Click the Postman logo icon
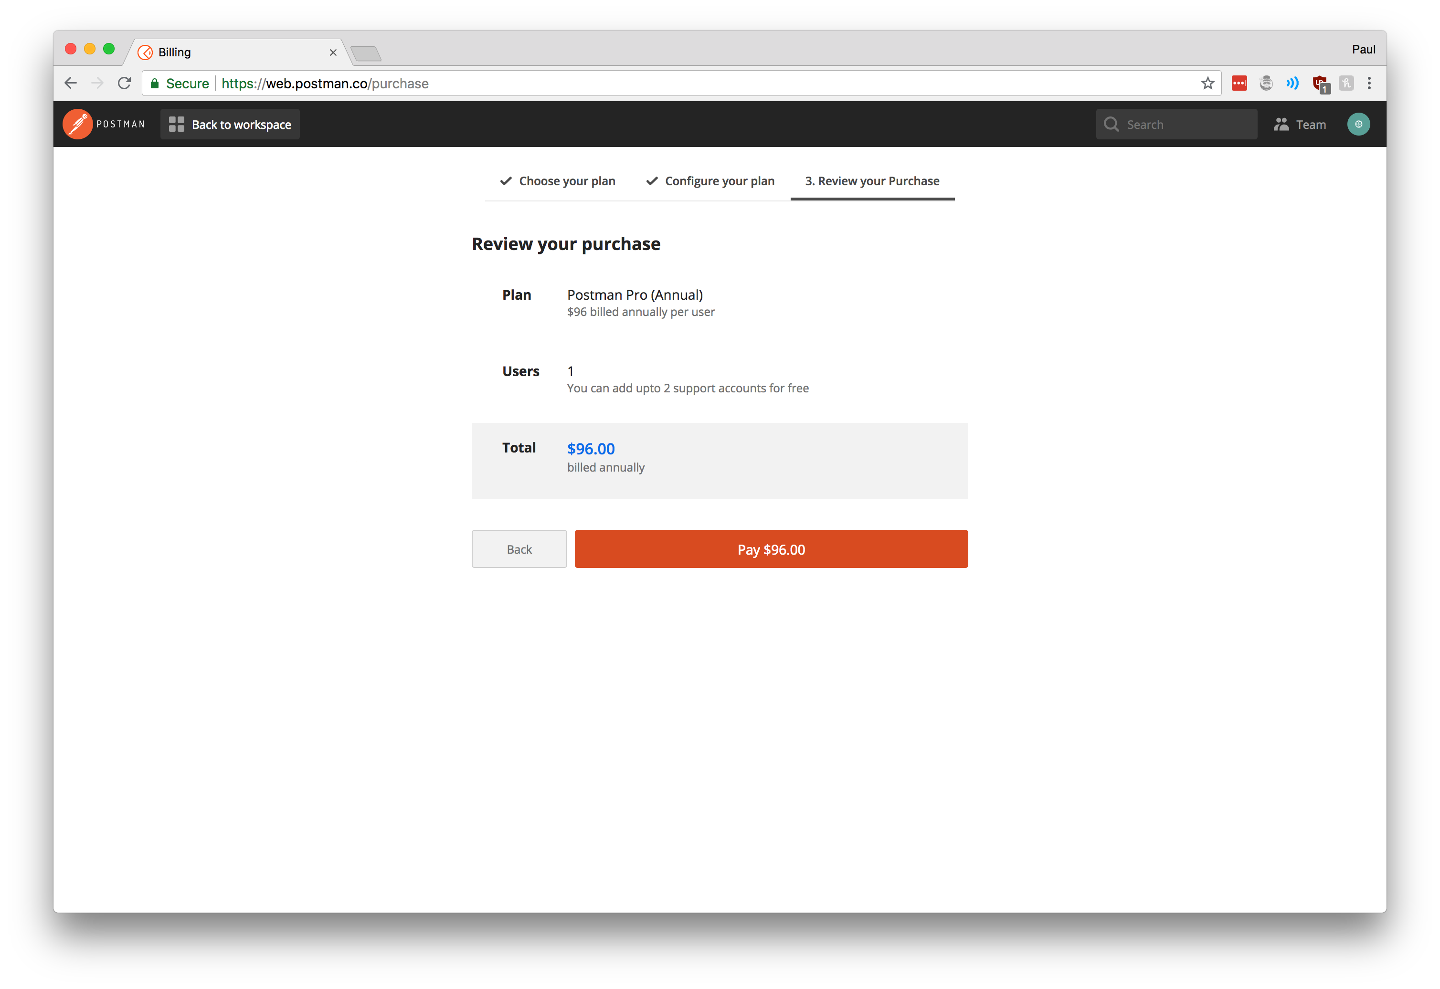The width and height of the screenshot is (1440, 989). click(x=77, y=125)
